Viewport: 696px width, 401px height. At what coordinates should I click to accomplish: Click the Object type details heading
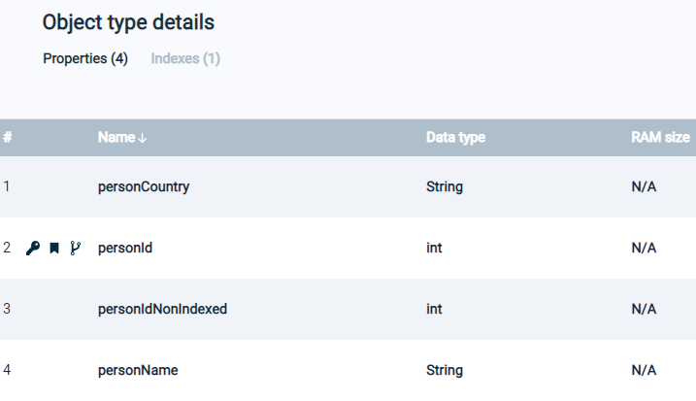click(x=128, y=22)
